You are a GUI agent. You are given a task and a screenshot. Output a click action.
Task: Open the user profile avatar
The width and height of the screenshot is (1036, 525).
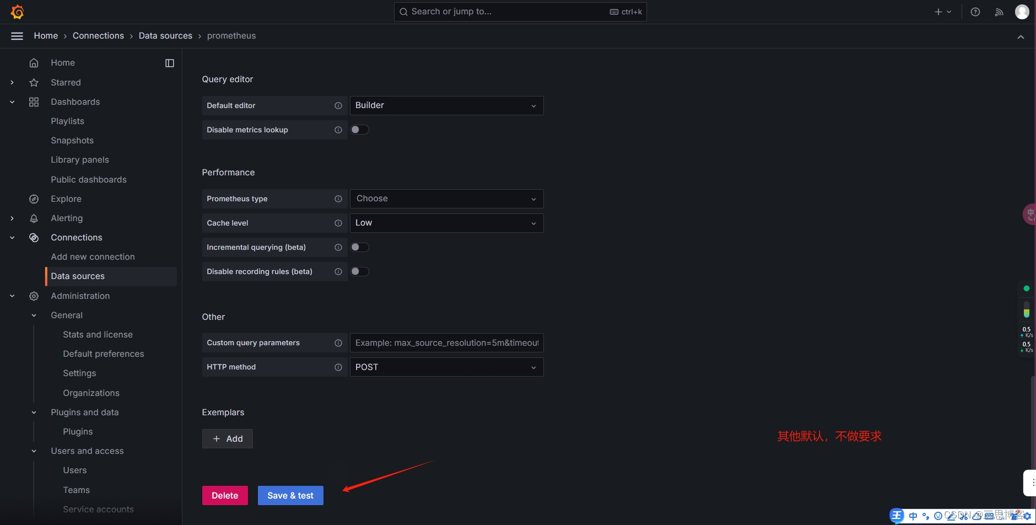pos(1022,12)
